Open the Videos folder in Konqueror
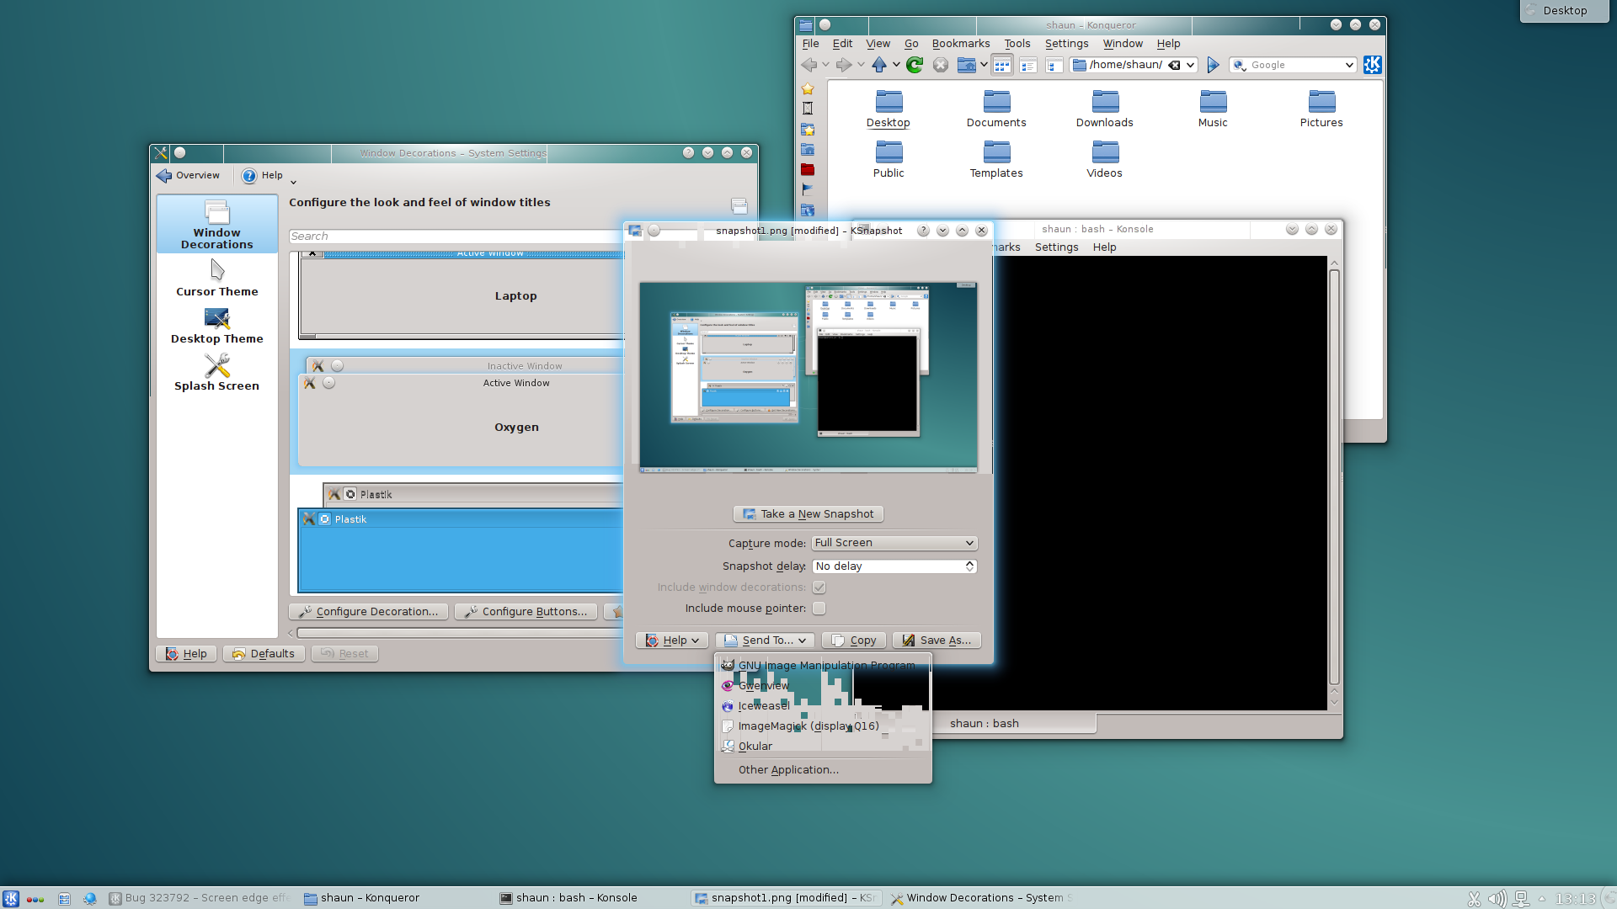Viewport: 1617px width, 909px height. point(1105,160)
